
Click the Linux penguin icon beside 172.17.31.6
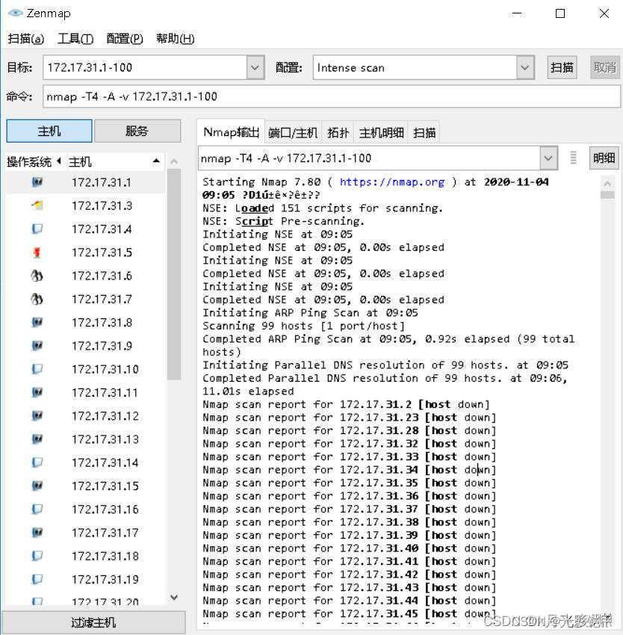(37, 276)
